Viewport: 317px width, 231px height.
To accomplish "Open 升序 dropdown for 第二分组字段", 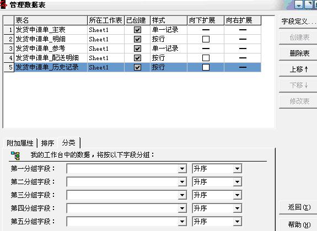I will point(238,182).
